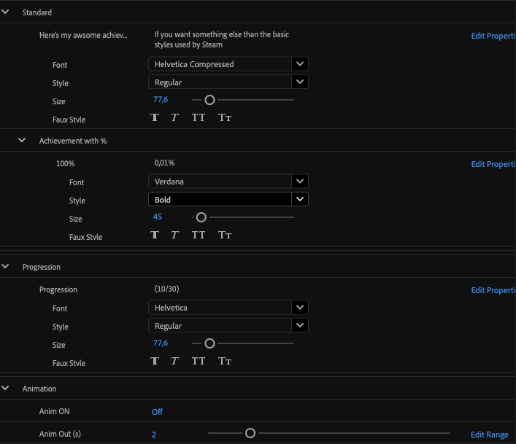Viewport: 516px width, 444px height.
Task: Toggle Faux Bold for Achievement with %
Action: tap(155, 235)
